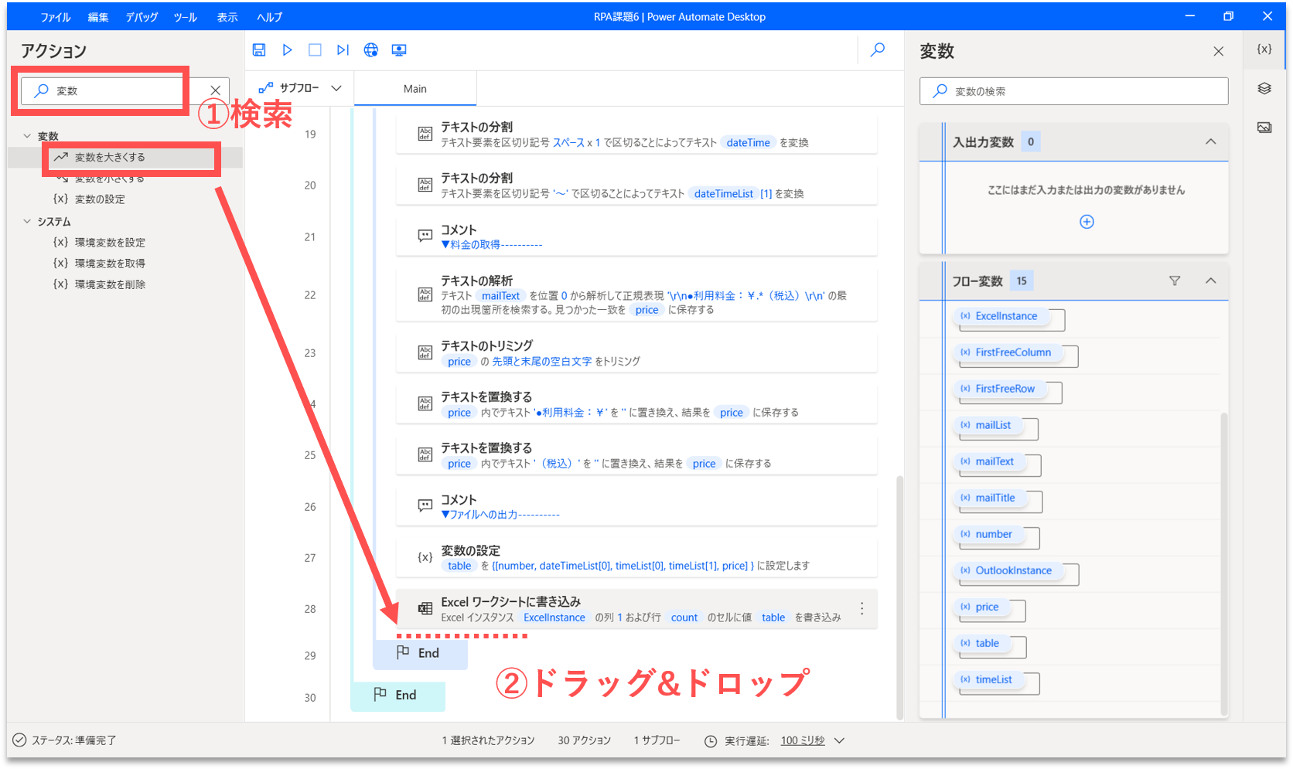Click the Save flow icon

pyautogui.click(x=259, y=50)
